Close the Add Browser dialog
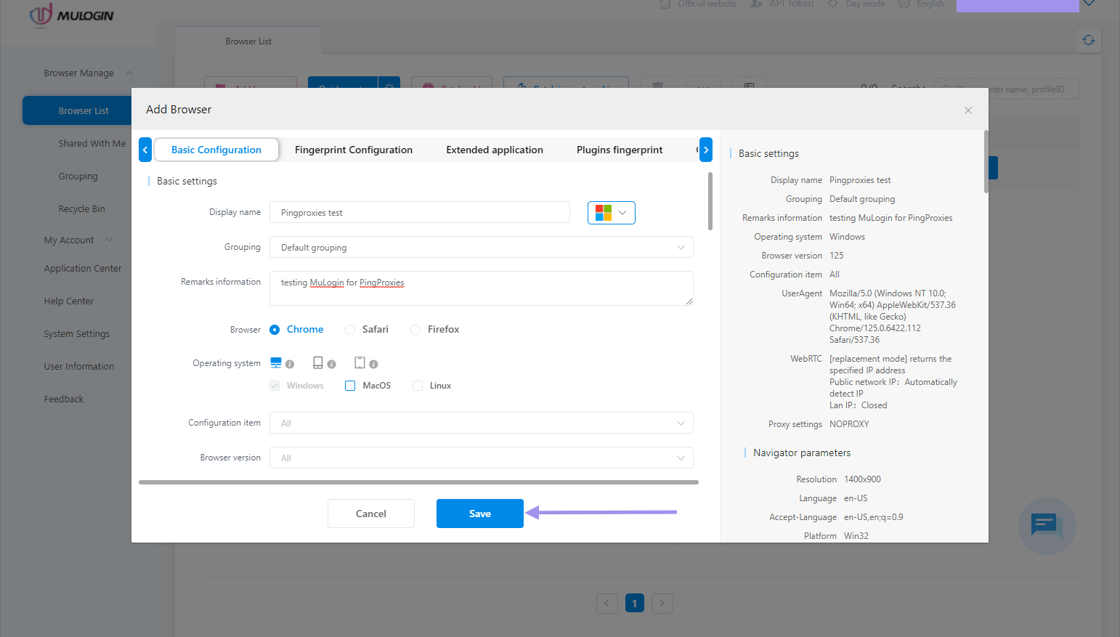This screenshot has width=1120, height=637. (968, 110)
